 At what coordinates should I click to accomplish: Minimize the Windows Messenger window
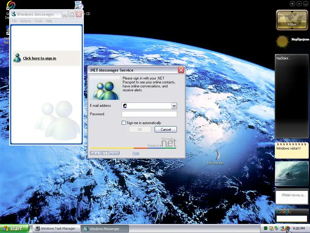(65, 14)
